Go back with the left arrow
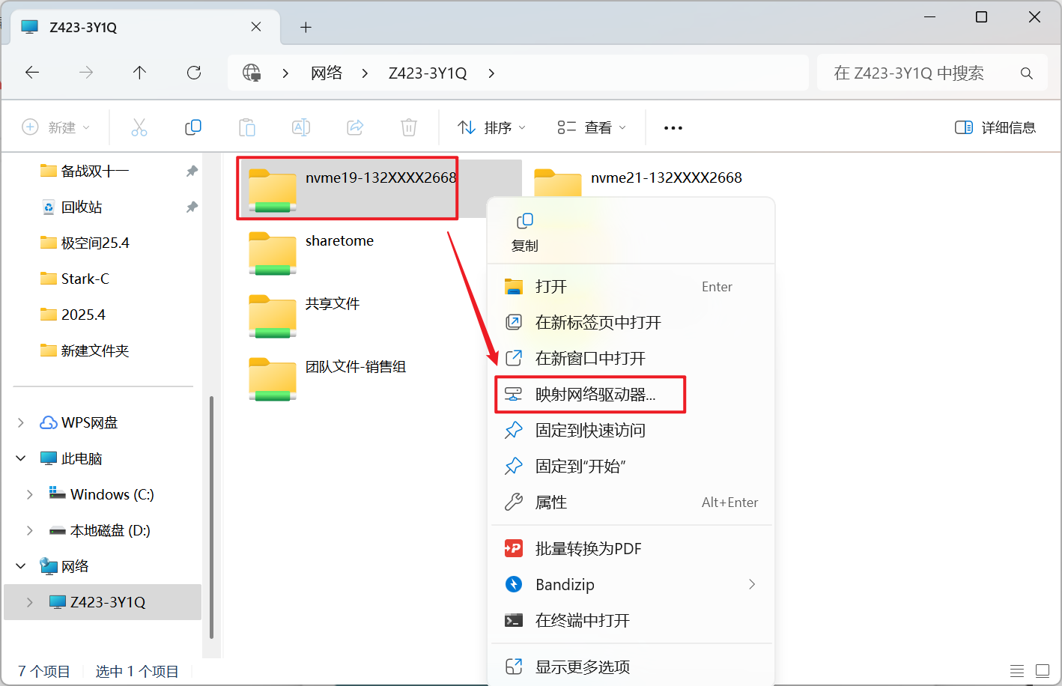The height and width of the screenshot is (686, 1062). (x=32, y=73)
